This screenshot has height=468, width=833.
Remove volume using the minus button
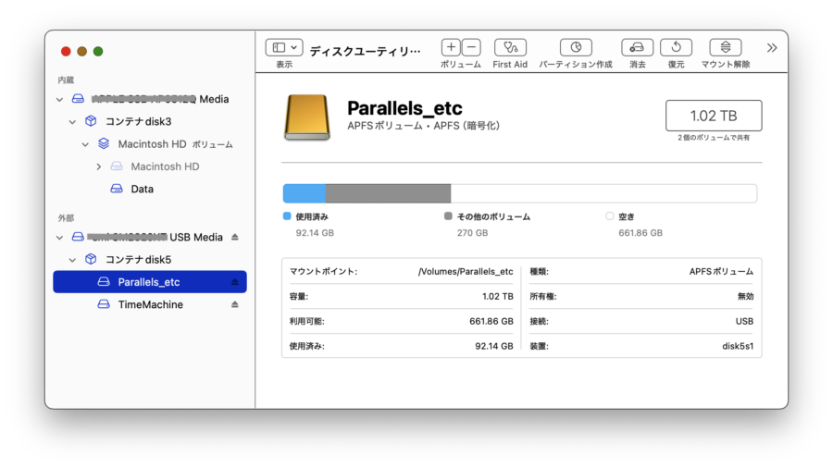click(471, 47)
